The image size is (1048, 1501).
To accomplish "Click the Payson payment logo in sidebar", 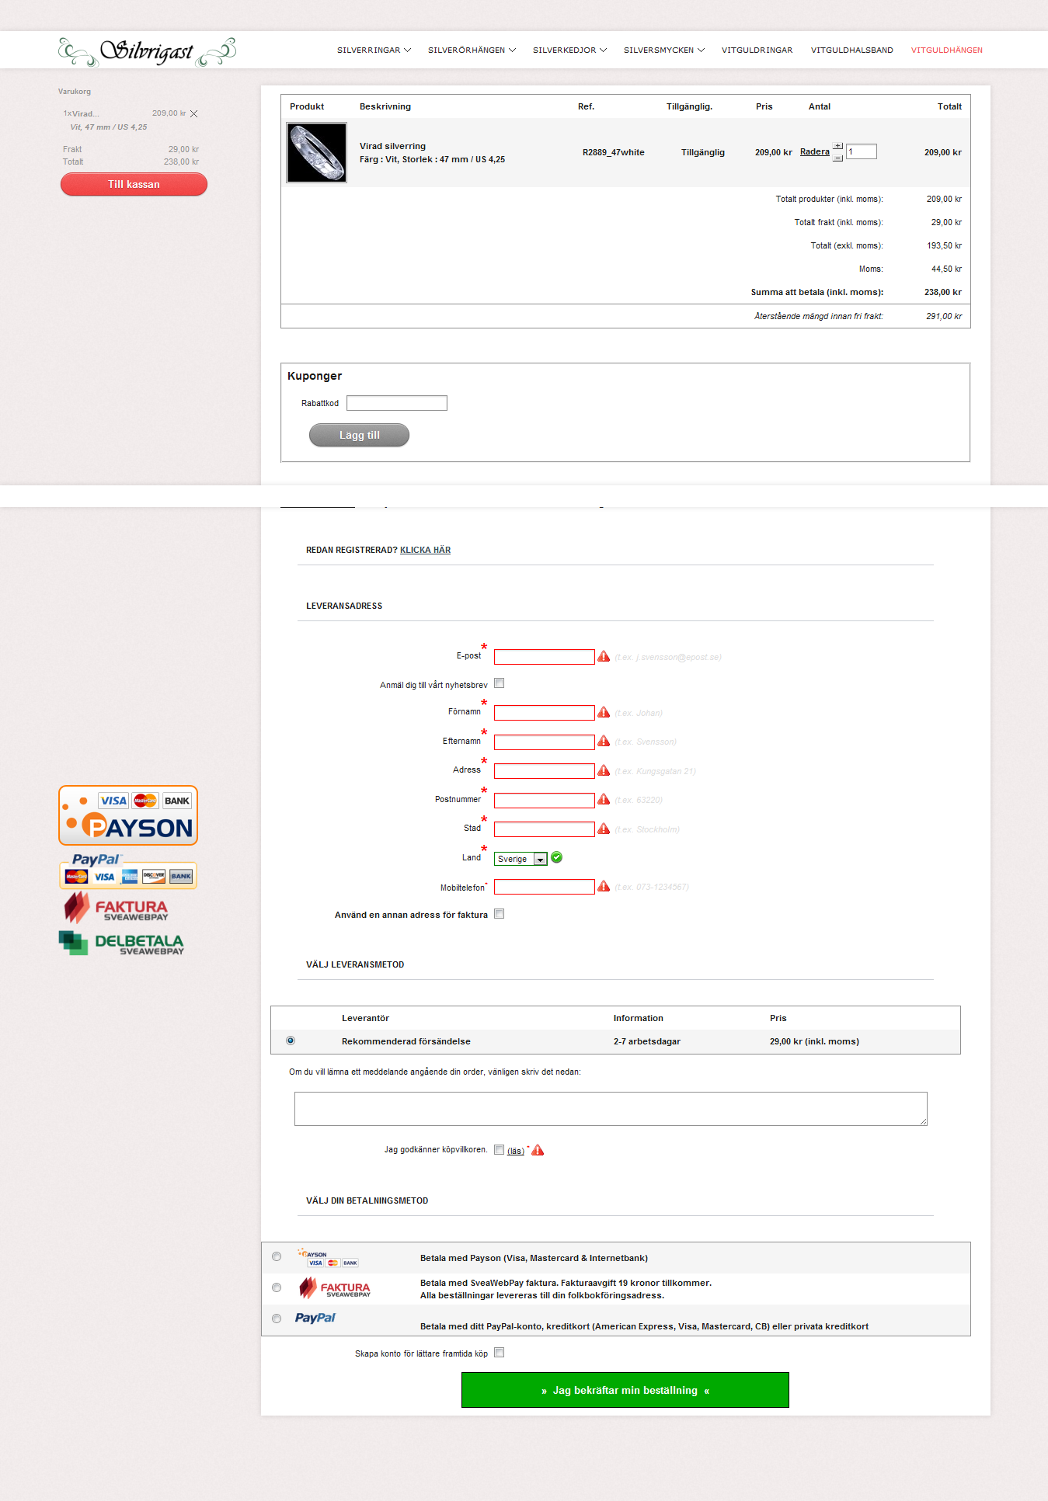I will pos(128,815).
